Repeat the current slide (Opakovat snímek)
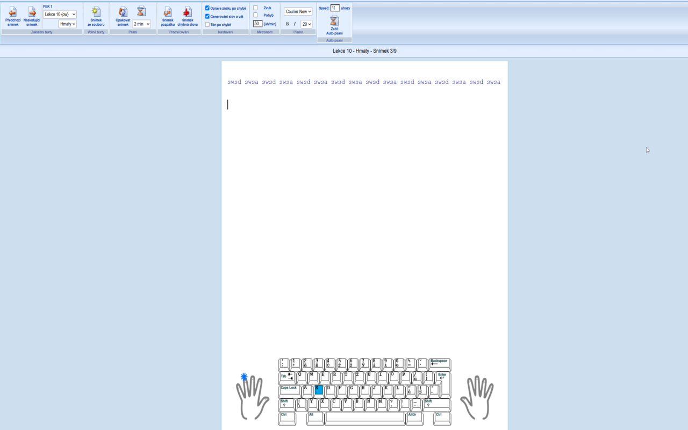 point(123,16)
